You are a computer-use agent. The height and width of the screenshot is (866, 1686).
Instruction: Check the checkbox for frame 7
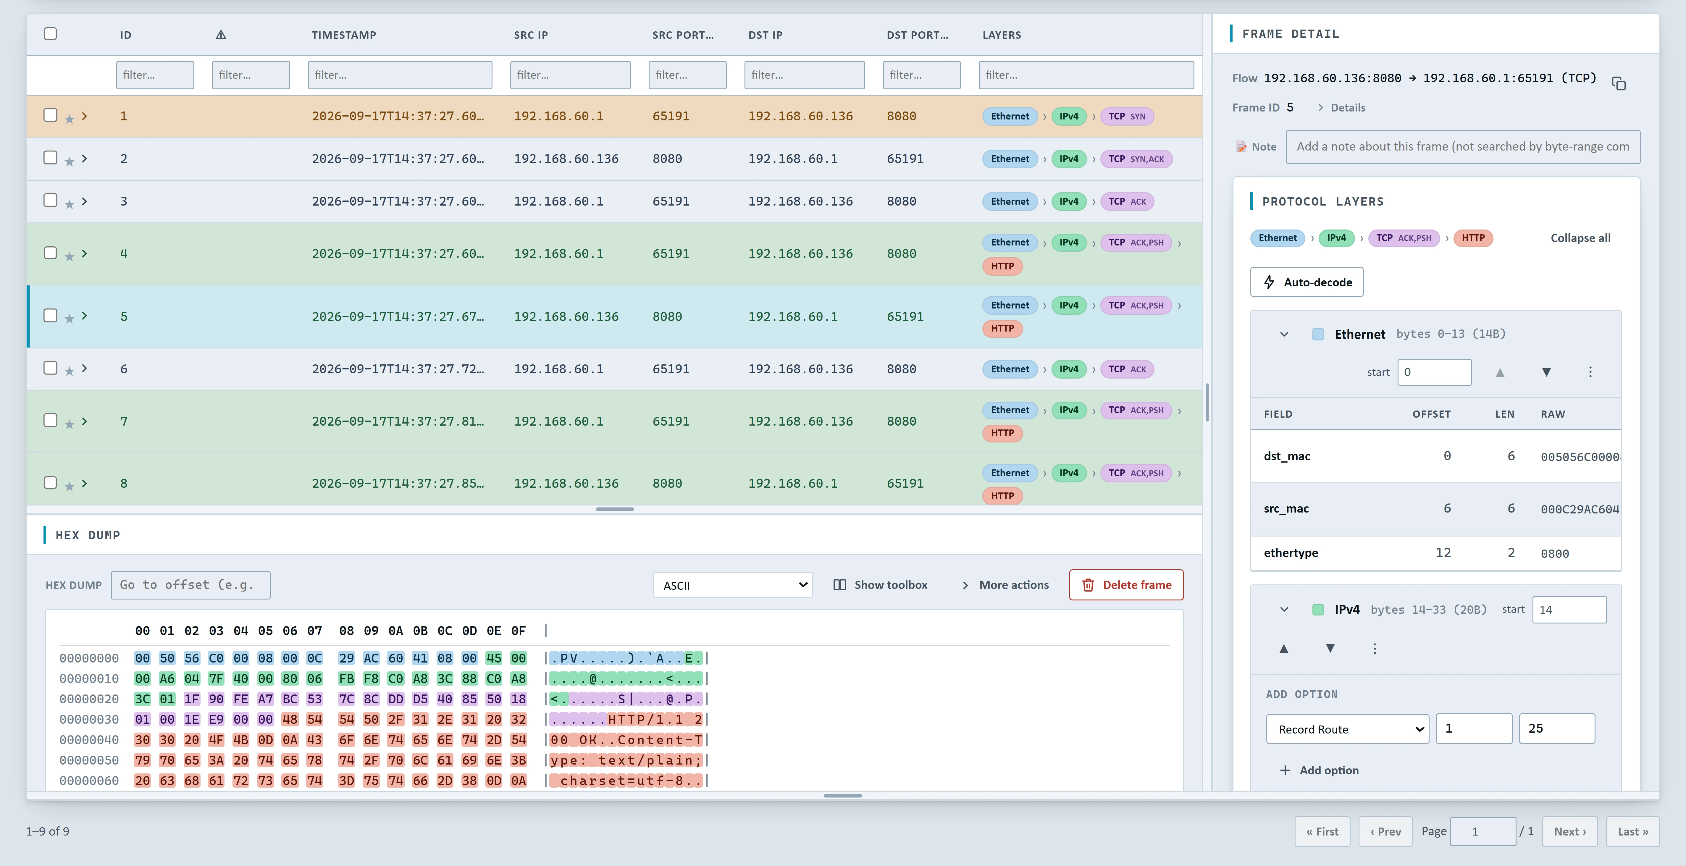[x=50, y=420]
